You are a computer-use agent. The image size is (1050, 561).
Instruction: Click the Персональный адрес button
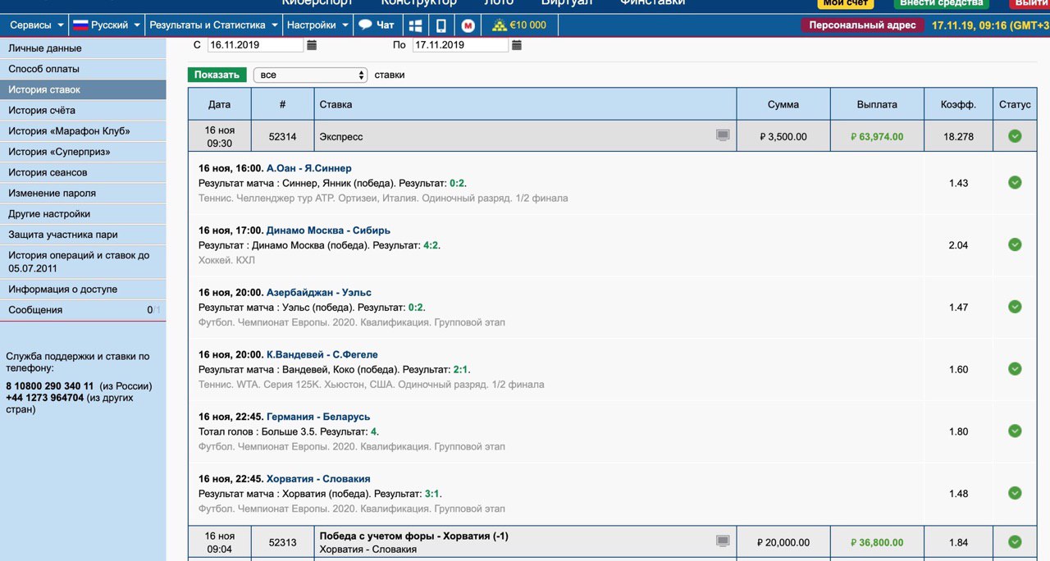[862, 25]
